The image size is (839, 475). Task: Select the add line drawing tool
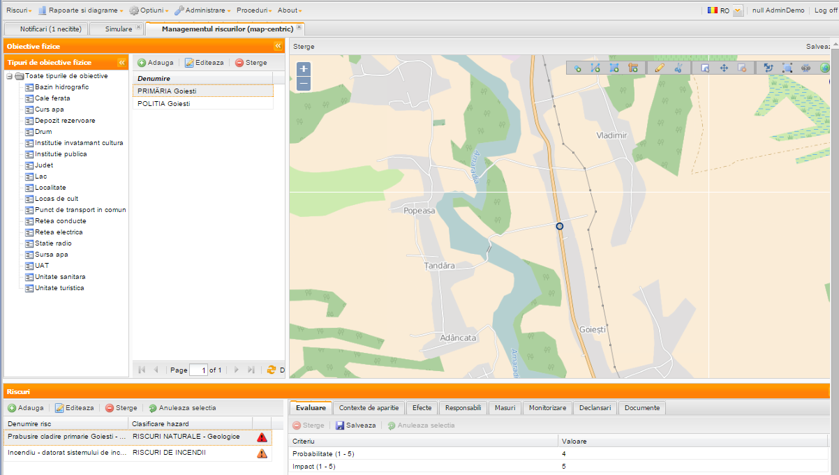[595, 68]
